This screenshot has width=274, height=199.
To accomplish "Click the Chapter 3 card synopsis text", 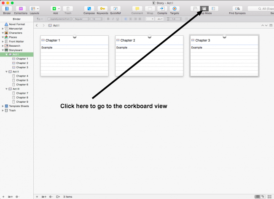I will tap(196, 48).
